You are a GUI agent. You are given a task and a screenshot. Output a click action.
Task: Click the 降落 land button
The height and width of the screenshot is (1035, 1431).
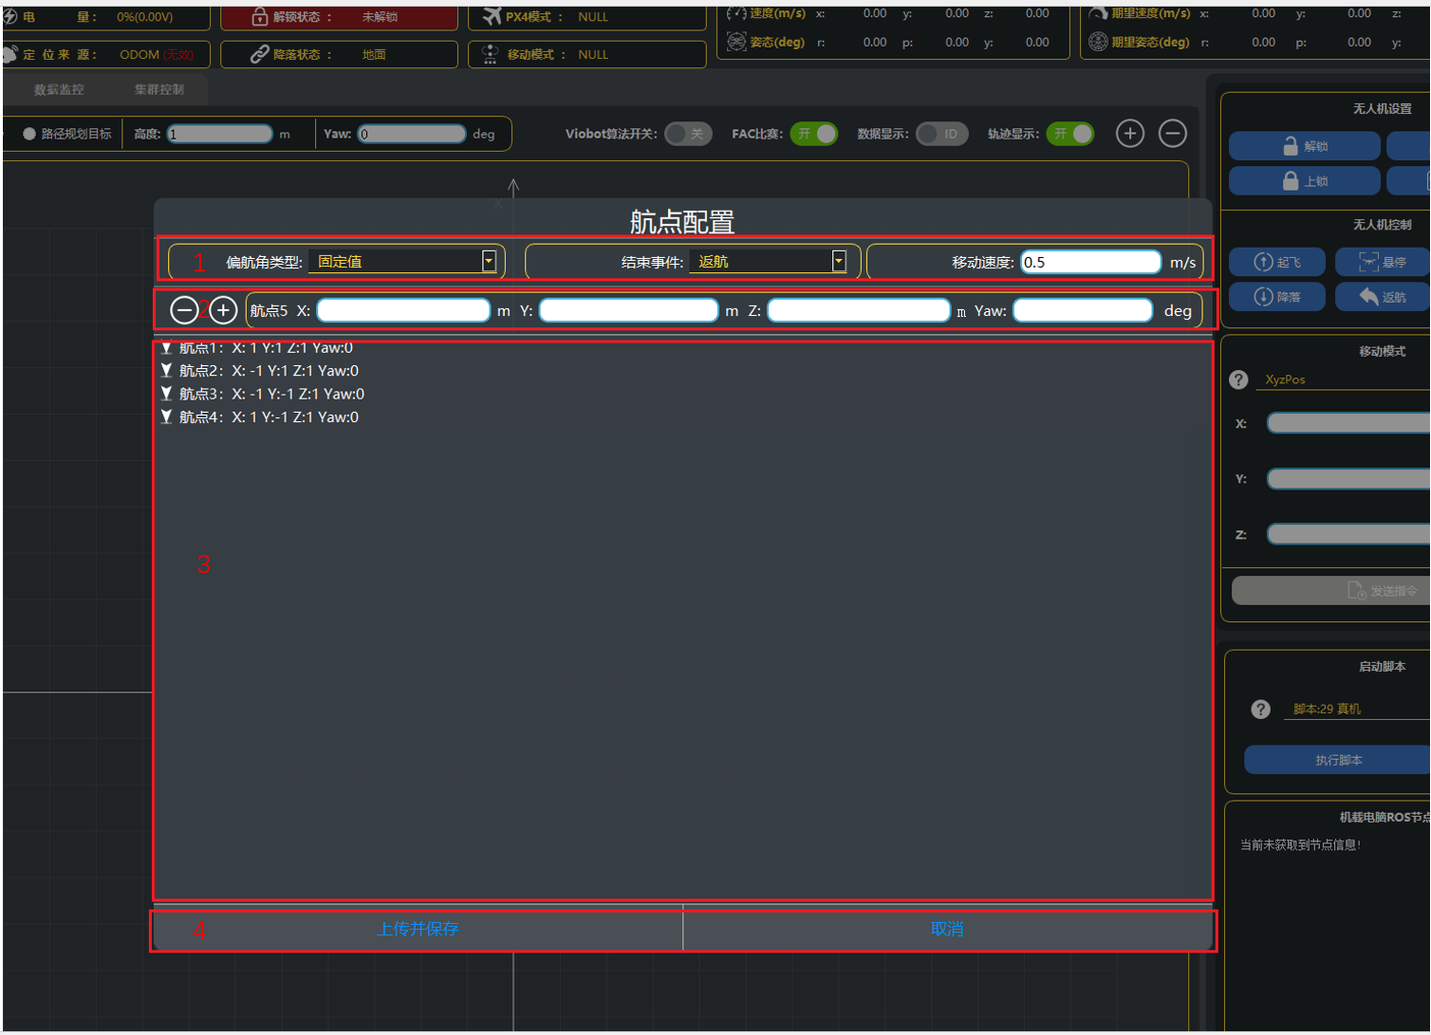coord(1277,297)
